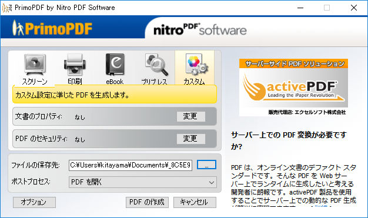
Task: Choose the 印刷 (Print) printer icon
Action: click(x=75, y=65)
